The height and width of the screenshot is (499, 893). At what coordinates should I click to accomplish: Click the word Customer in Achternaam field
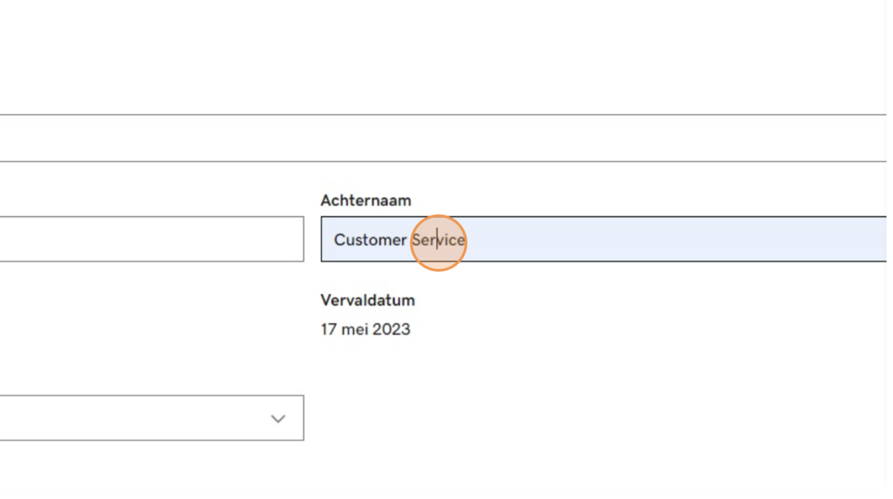370,240
